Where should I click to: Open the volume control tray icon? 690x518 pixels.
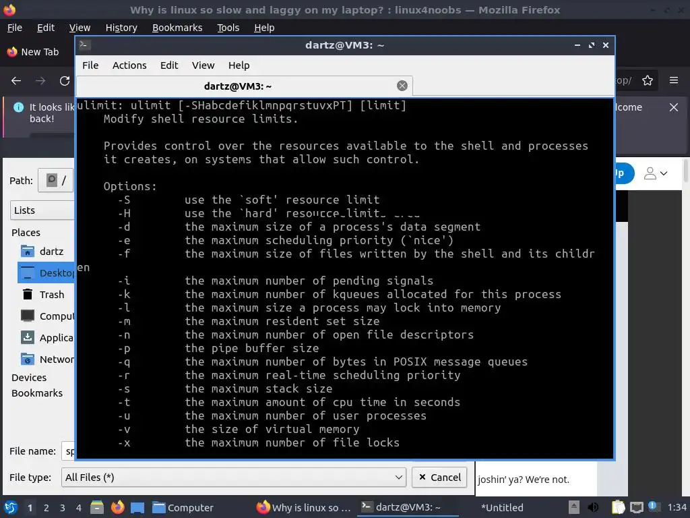point(593,507)
